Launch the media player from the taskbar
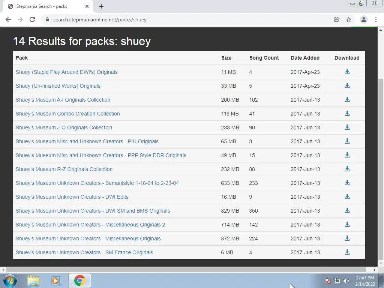 point(56,280)
